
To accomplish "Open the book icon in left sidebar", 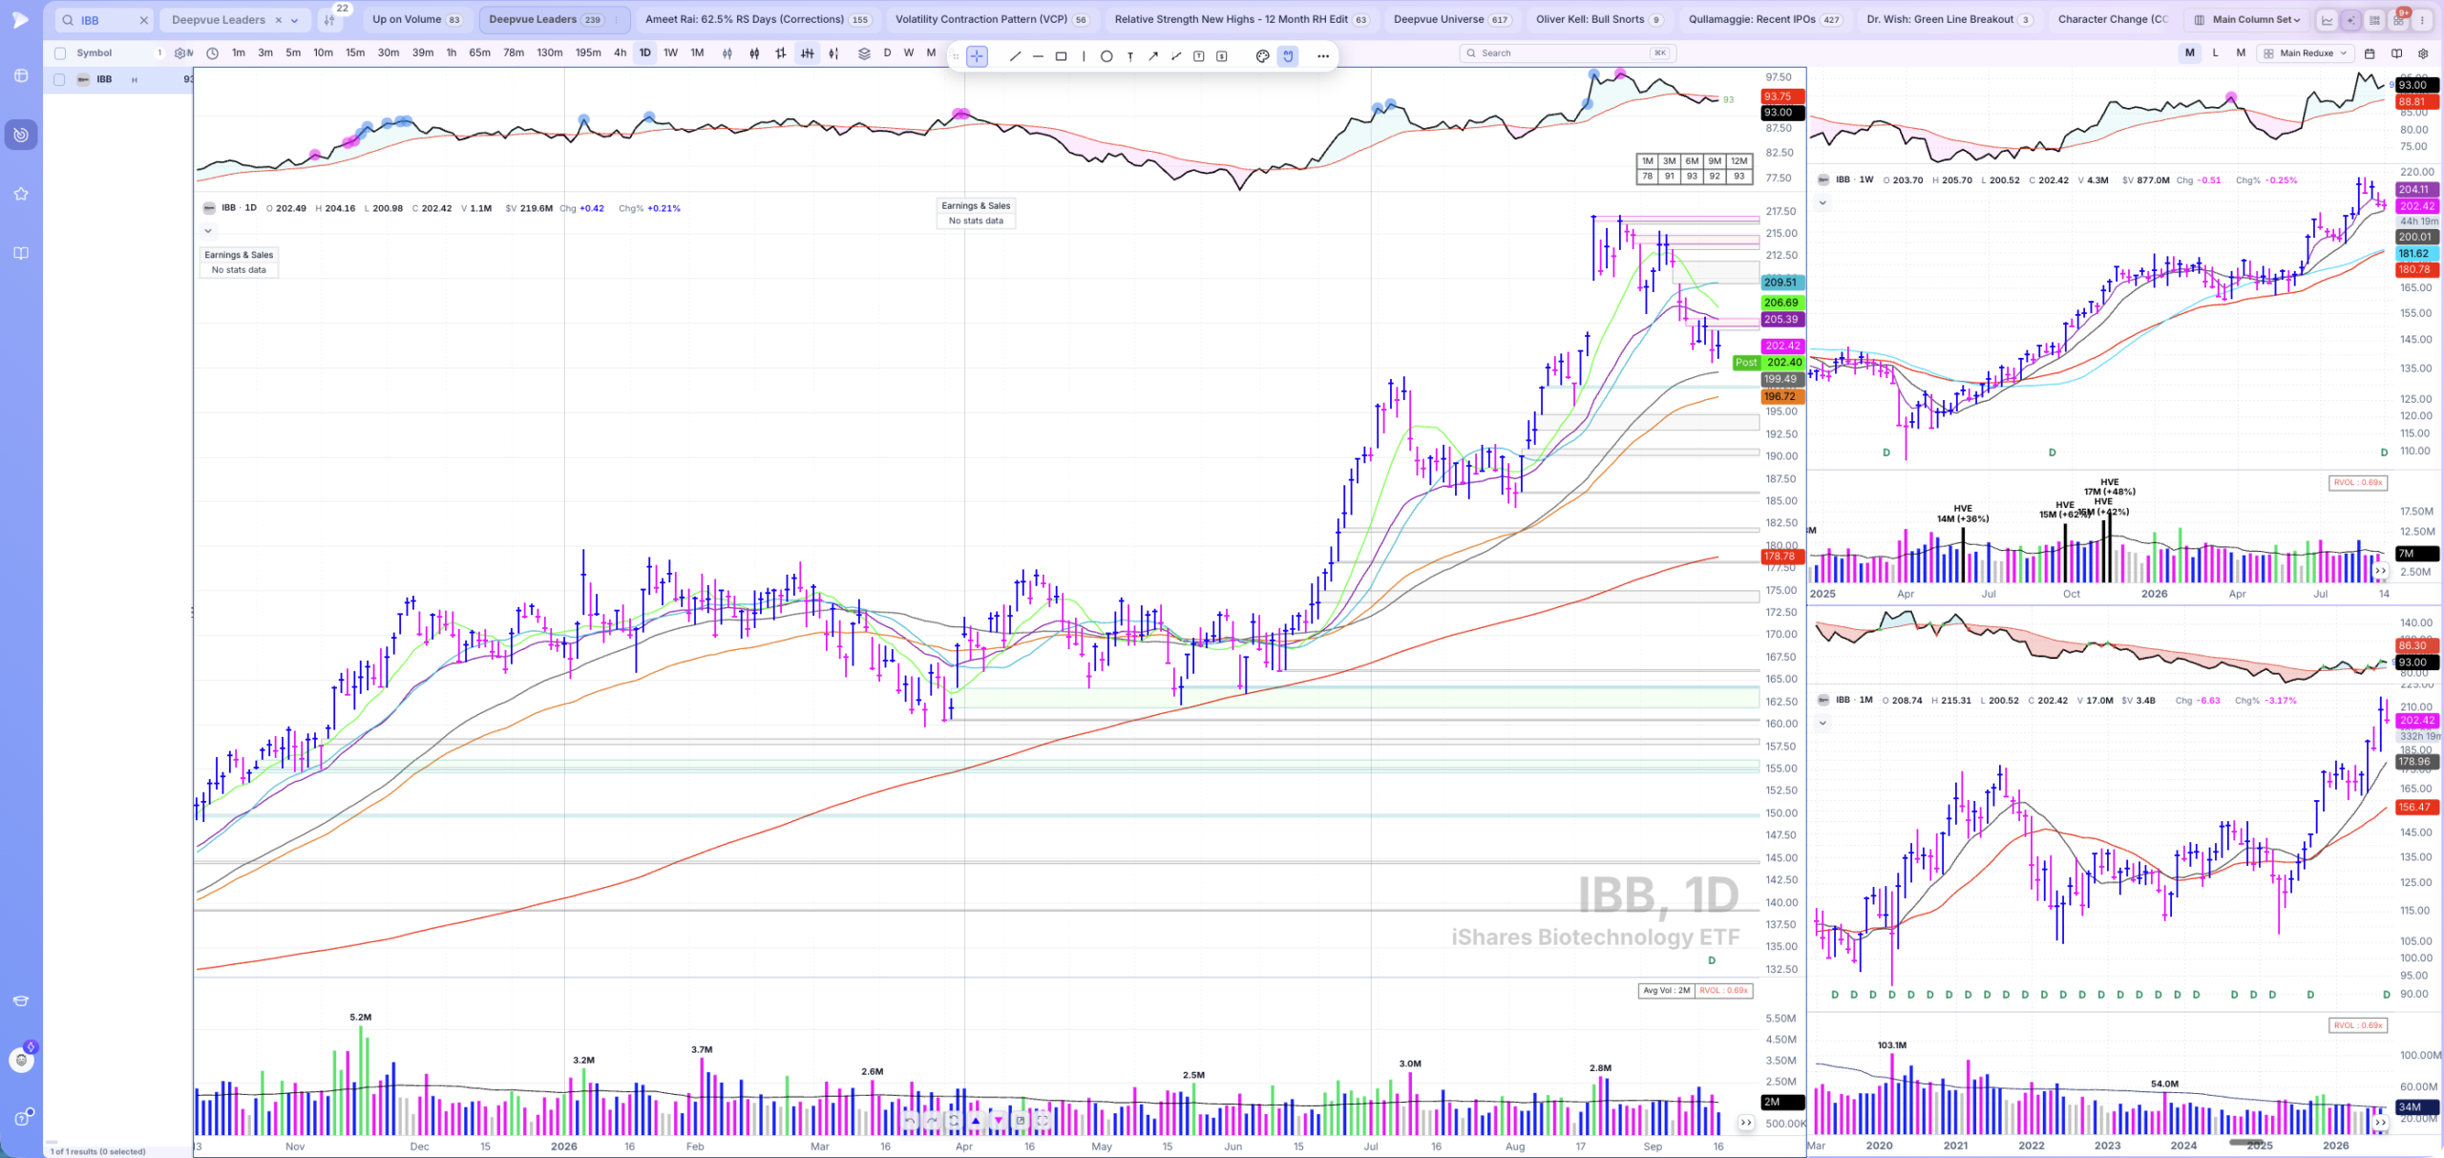I will point(21,253).
